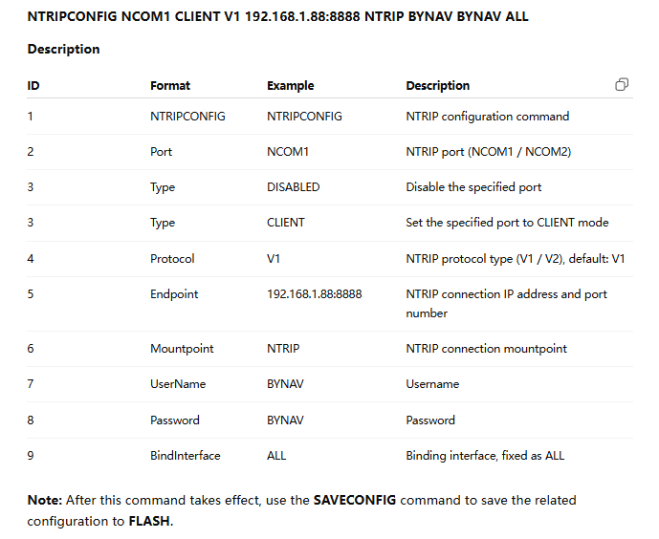The width and height of the screenshot is (659, 539).
Task: Click the NTRIPCONFIG command example heading
Action: click(277, 16)
